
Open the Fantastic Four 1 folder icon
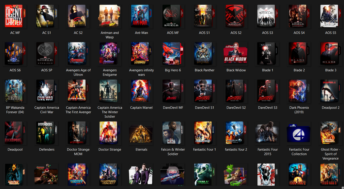coord(205,133)
